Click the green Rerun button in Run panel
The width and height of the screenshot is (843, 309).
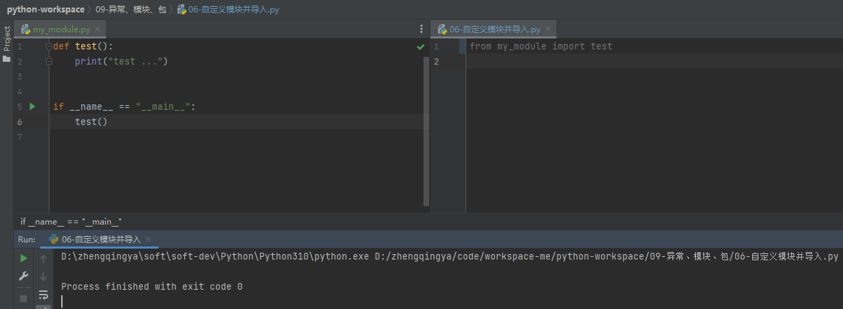[x=23, y=258]
